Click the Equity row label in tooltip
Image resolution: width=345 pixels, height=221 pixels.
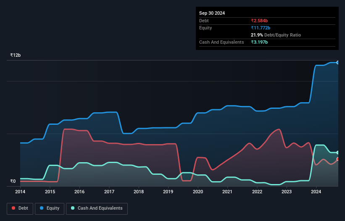[x=205, y=28]
